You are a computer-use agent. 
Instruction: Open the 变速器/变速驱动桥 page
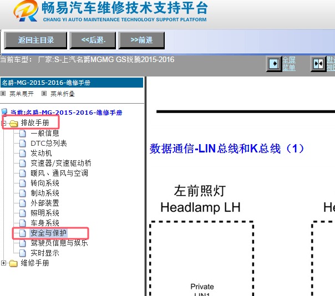point(61,163)
